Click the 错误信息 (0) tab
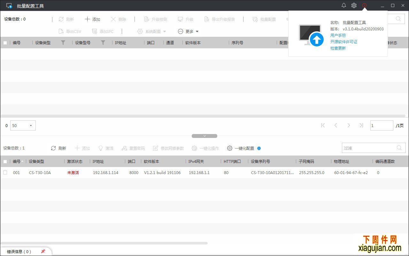The height and width of the screenshot is (256, 409). [19, 252]
